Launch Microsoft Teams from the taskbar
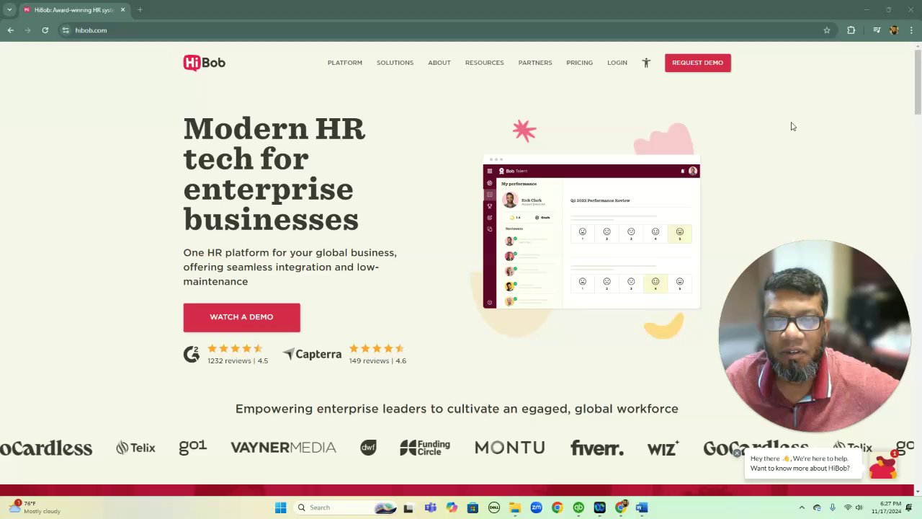The width and height of the screenshot is (922, 519). (430, 507)
